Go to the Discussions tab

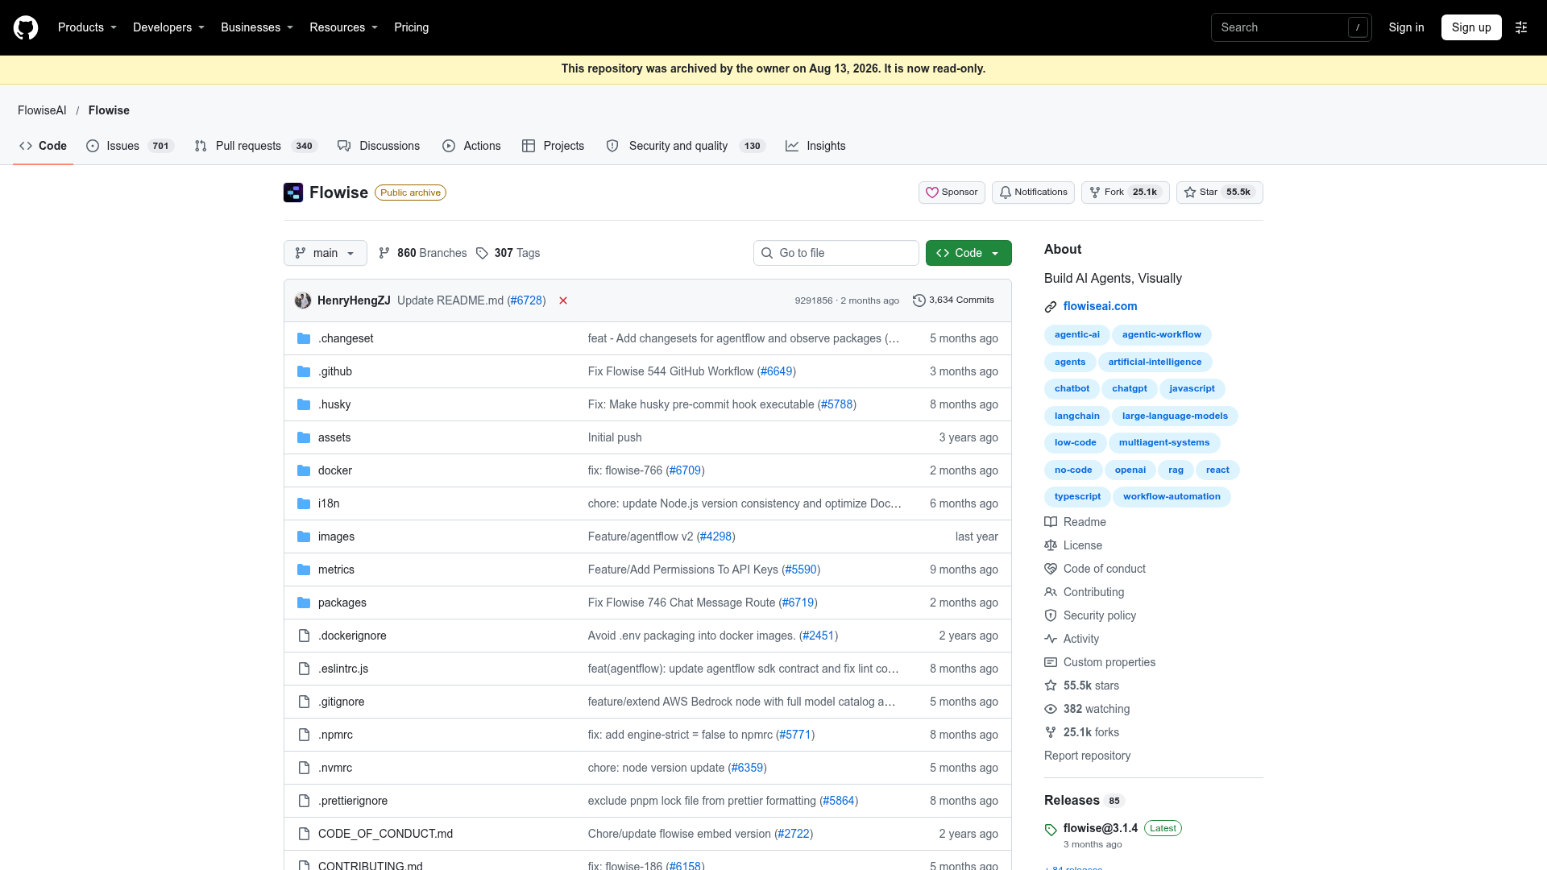click(379, 146)
